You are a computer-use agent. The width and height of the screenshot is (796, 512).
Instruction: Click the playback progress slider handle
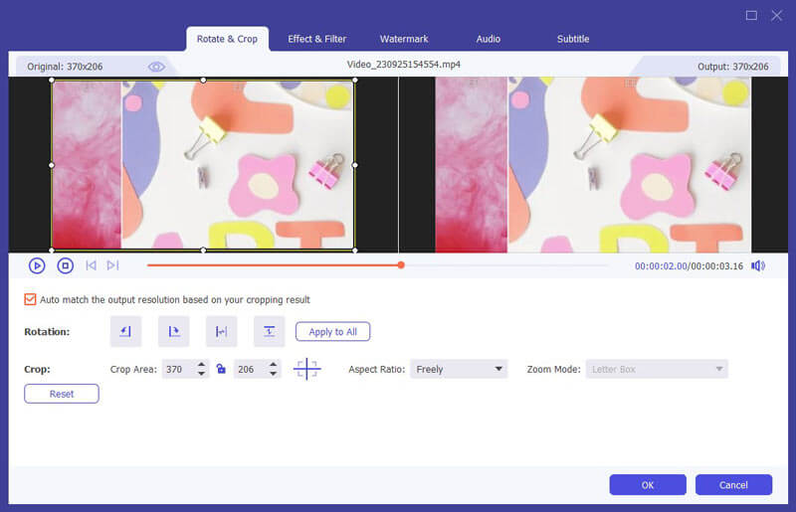(x=401, y=264)
